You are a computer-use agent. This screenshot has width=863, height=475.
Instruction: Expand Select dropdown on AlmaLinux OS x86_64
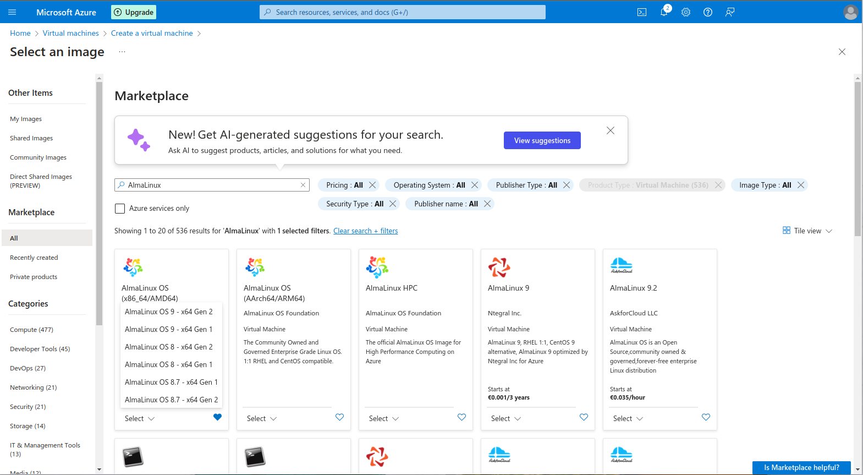coord(140,418)
